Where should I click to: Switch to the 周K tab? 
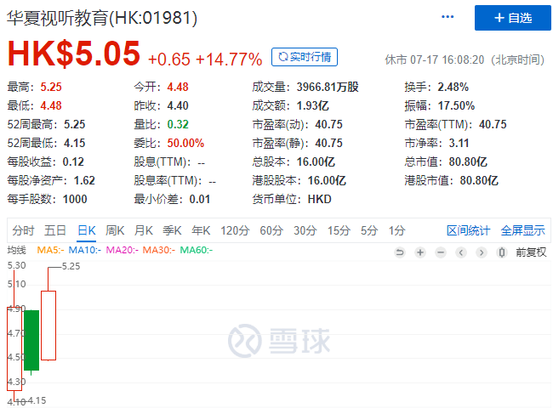(115, 230)
